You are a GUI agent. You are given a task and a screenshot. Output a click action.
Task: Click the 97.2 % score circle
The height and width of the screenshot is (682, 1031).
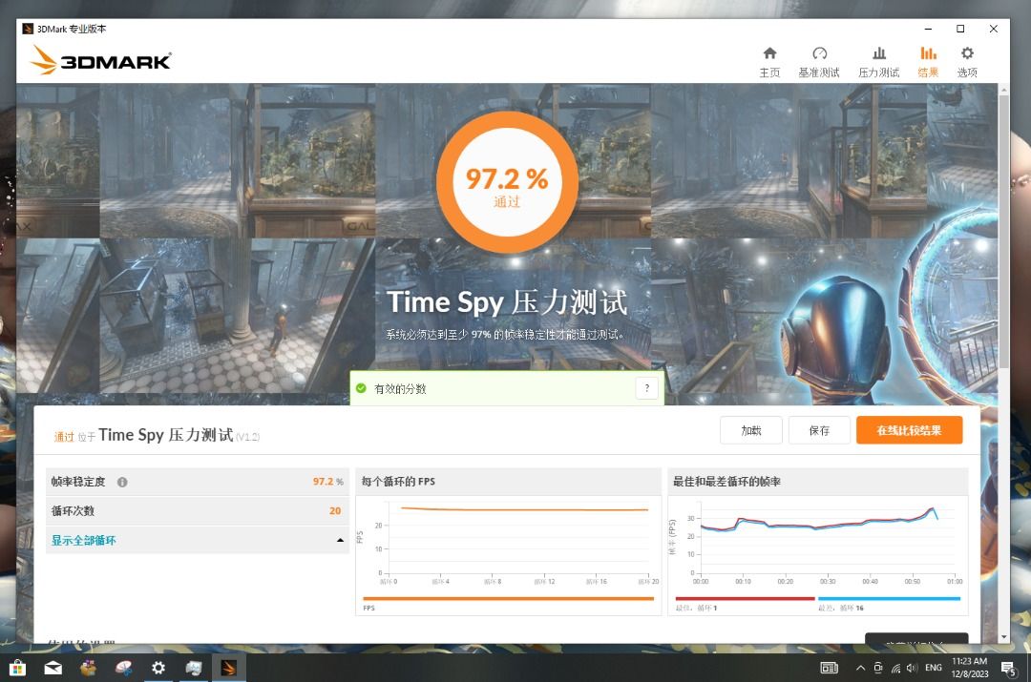507,182
